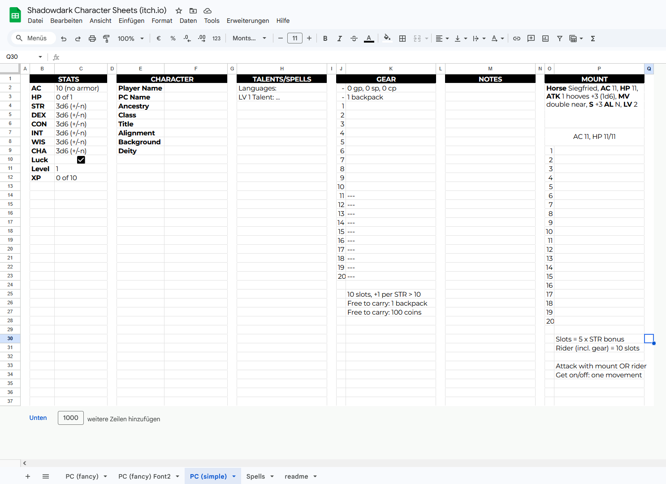Expand the merge cells options arrow
Screen dimensions: 666x484
click(x=427, y=39)
